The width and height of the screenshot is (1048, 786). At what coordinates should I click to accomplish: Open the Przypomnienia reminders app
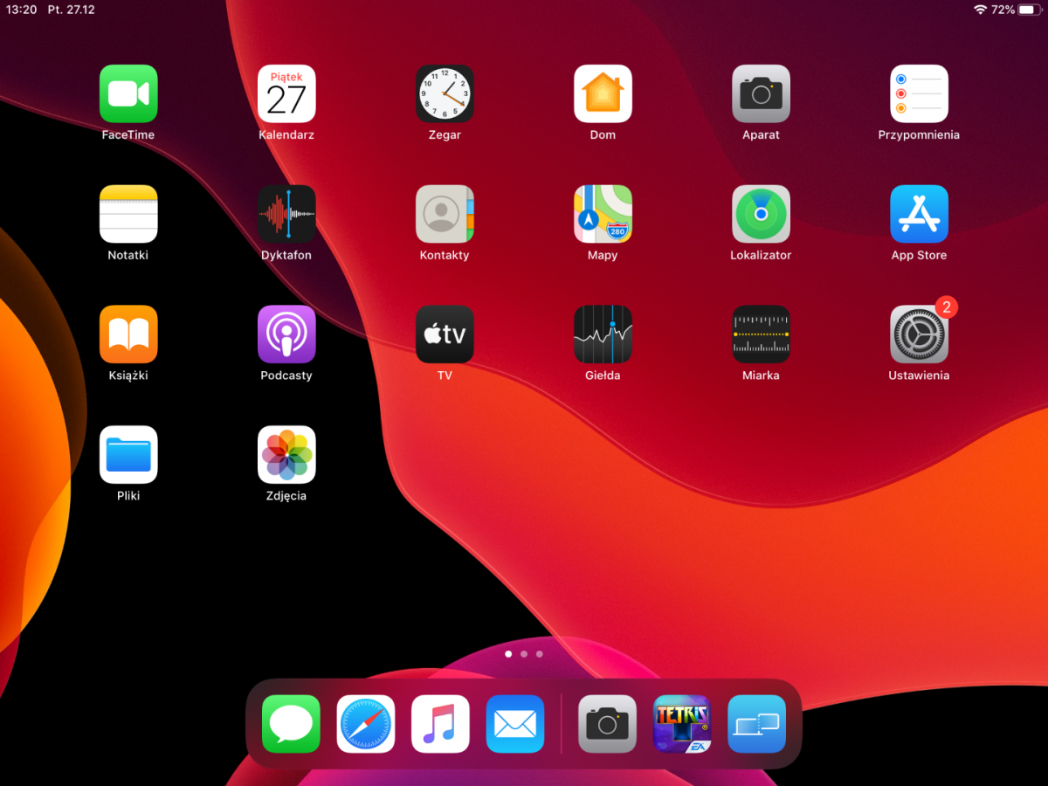tap(919, 93)
